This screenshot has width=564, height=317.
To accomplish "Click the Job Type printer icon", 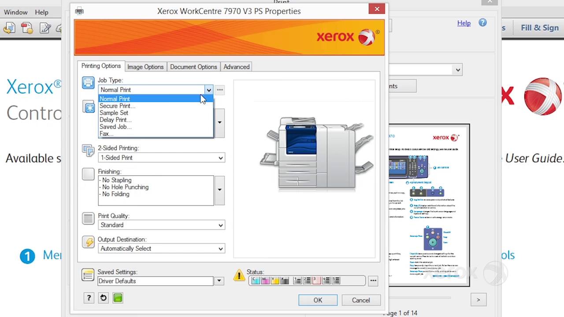I will [x=88, y=82].
